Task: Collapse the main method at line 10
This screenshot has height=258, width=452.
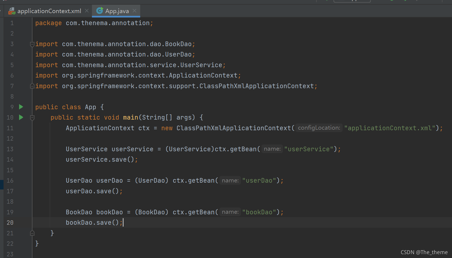Action: (x=32, y=118)
